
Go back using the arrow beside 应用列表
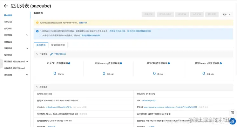[x=6, y=6]
